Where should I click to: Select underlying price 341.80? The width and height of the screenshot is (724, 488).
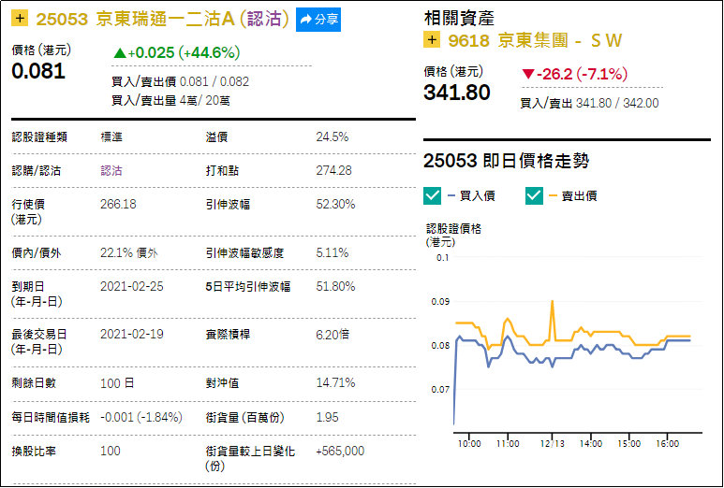pos(457,93)
